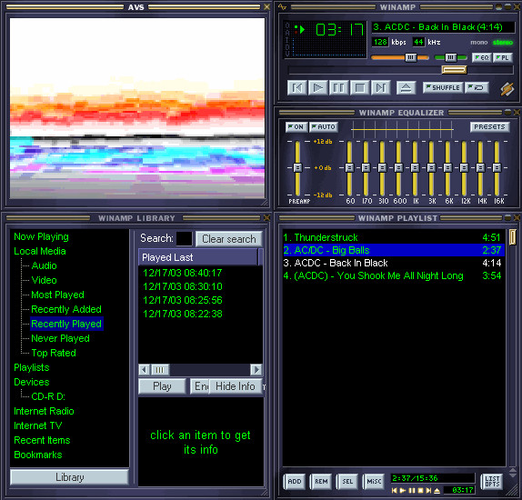The width and height of the screenshot is (522, 500).
Task: Toggle the time display 03:17
Action: (x=339, y=30)
